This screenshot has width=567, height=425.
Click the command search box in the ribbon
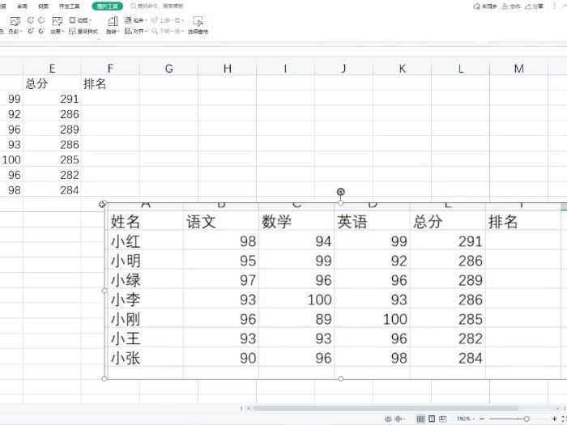pos(157,6)
